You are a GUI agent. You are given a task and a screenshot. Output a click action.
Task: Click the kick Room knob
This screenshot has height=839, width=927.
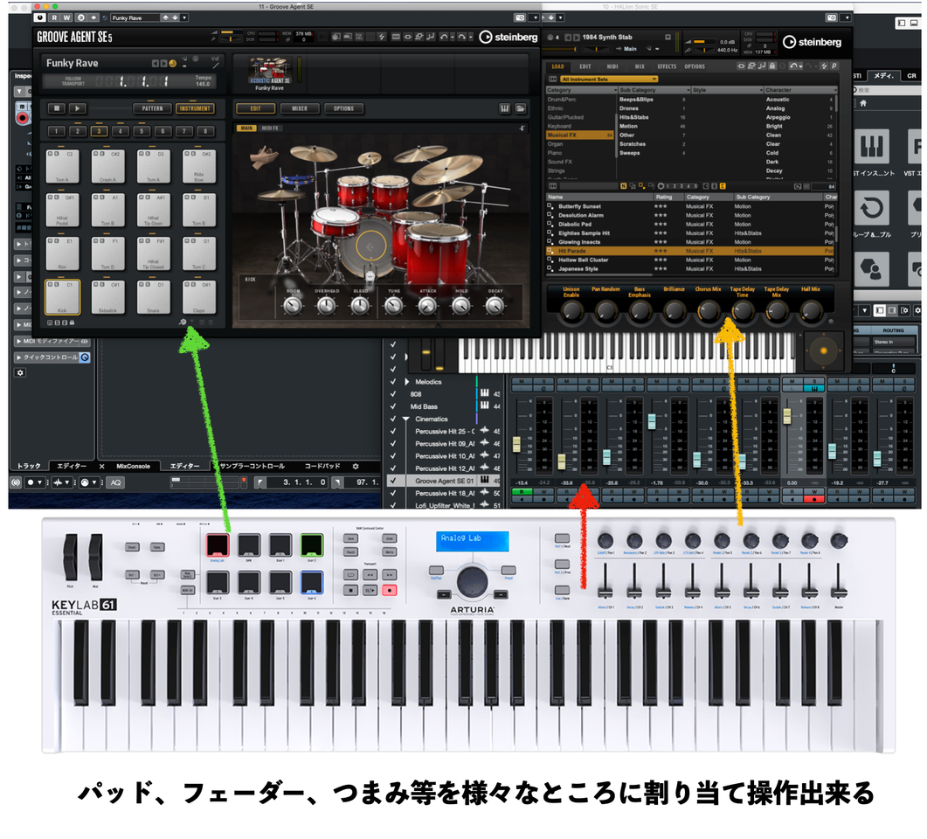point(294,306)
